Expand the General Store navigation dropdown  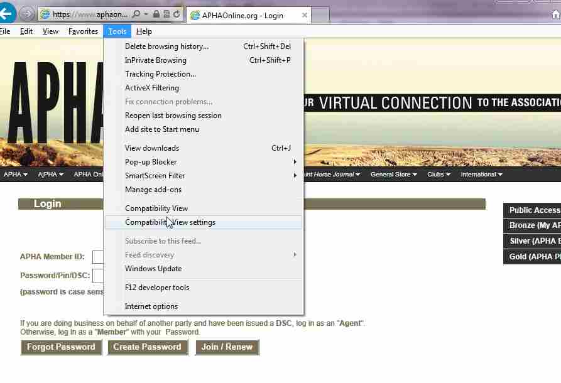[x=393, y=174]
